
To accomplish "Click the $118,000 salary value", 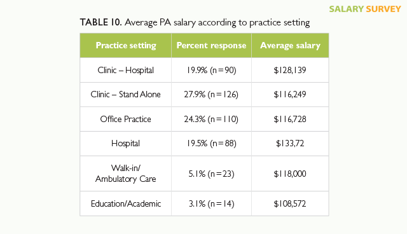I will pos(290,174).
